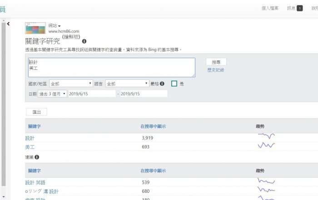
Task: Open the 歷史記錄 link
Action: (215, 70)
